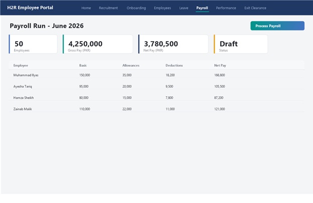Select the Payroll nav tab

[202, 8]
